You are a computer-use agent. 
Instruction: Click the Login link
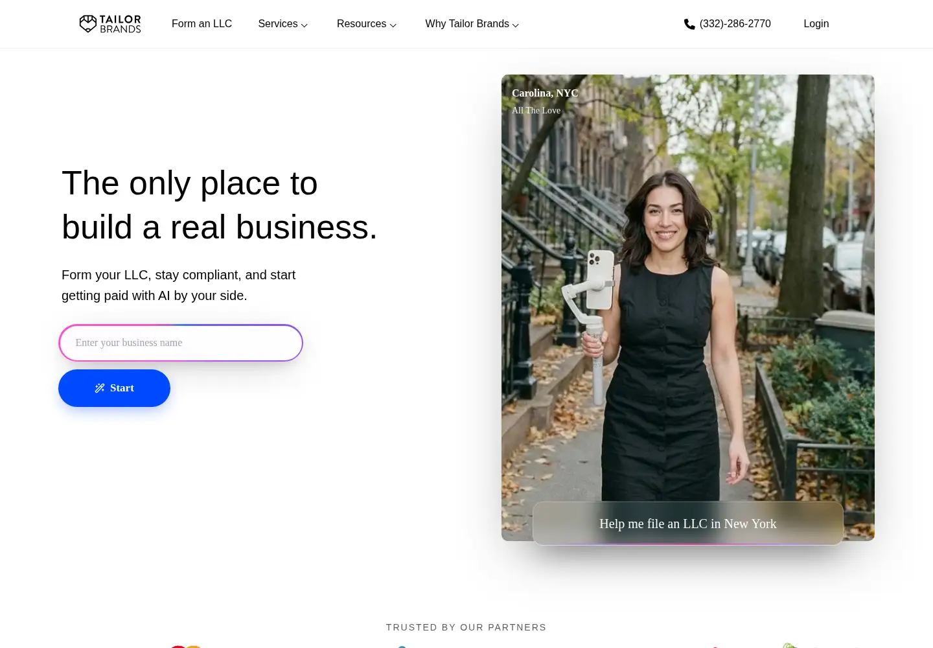[816, 24]
